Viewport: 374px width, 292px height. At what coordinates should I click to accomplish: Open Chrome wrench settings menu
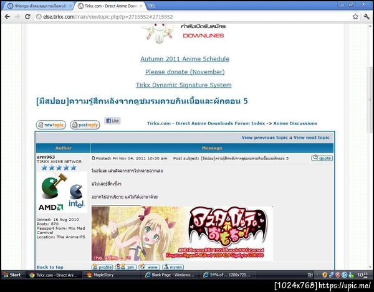[x=367, y=17]
